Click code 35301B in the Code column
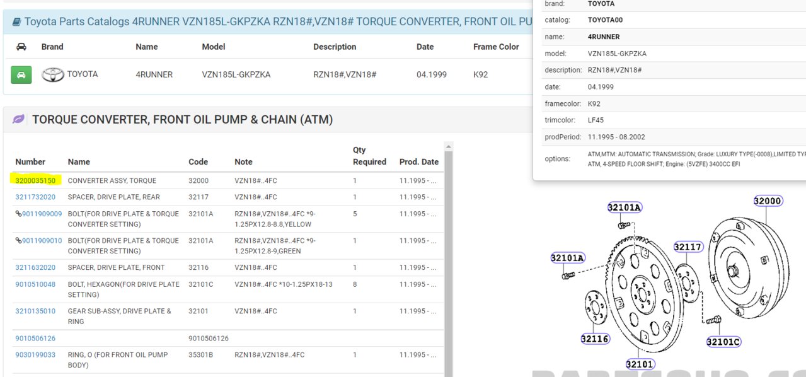806x377 pixels. (201, 355)
